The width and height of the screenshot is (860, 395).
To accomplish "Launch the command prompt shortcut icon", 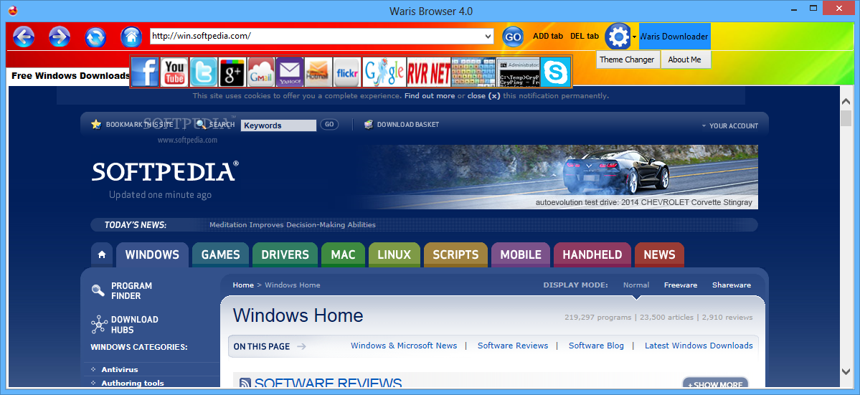I will [x=519, y=72].
